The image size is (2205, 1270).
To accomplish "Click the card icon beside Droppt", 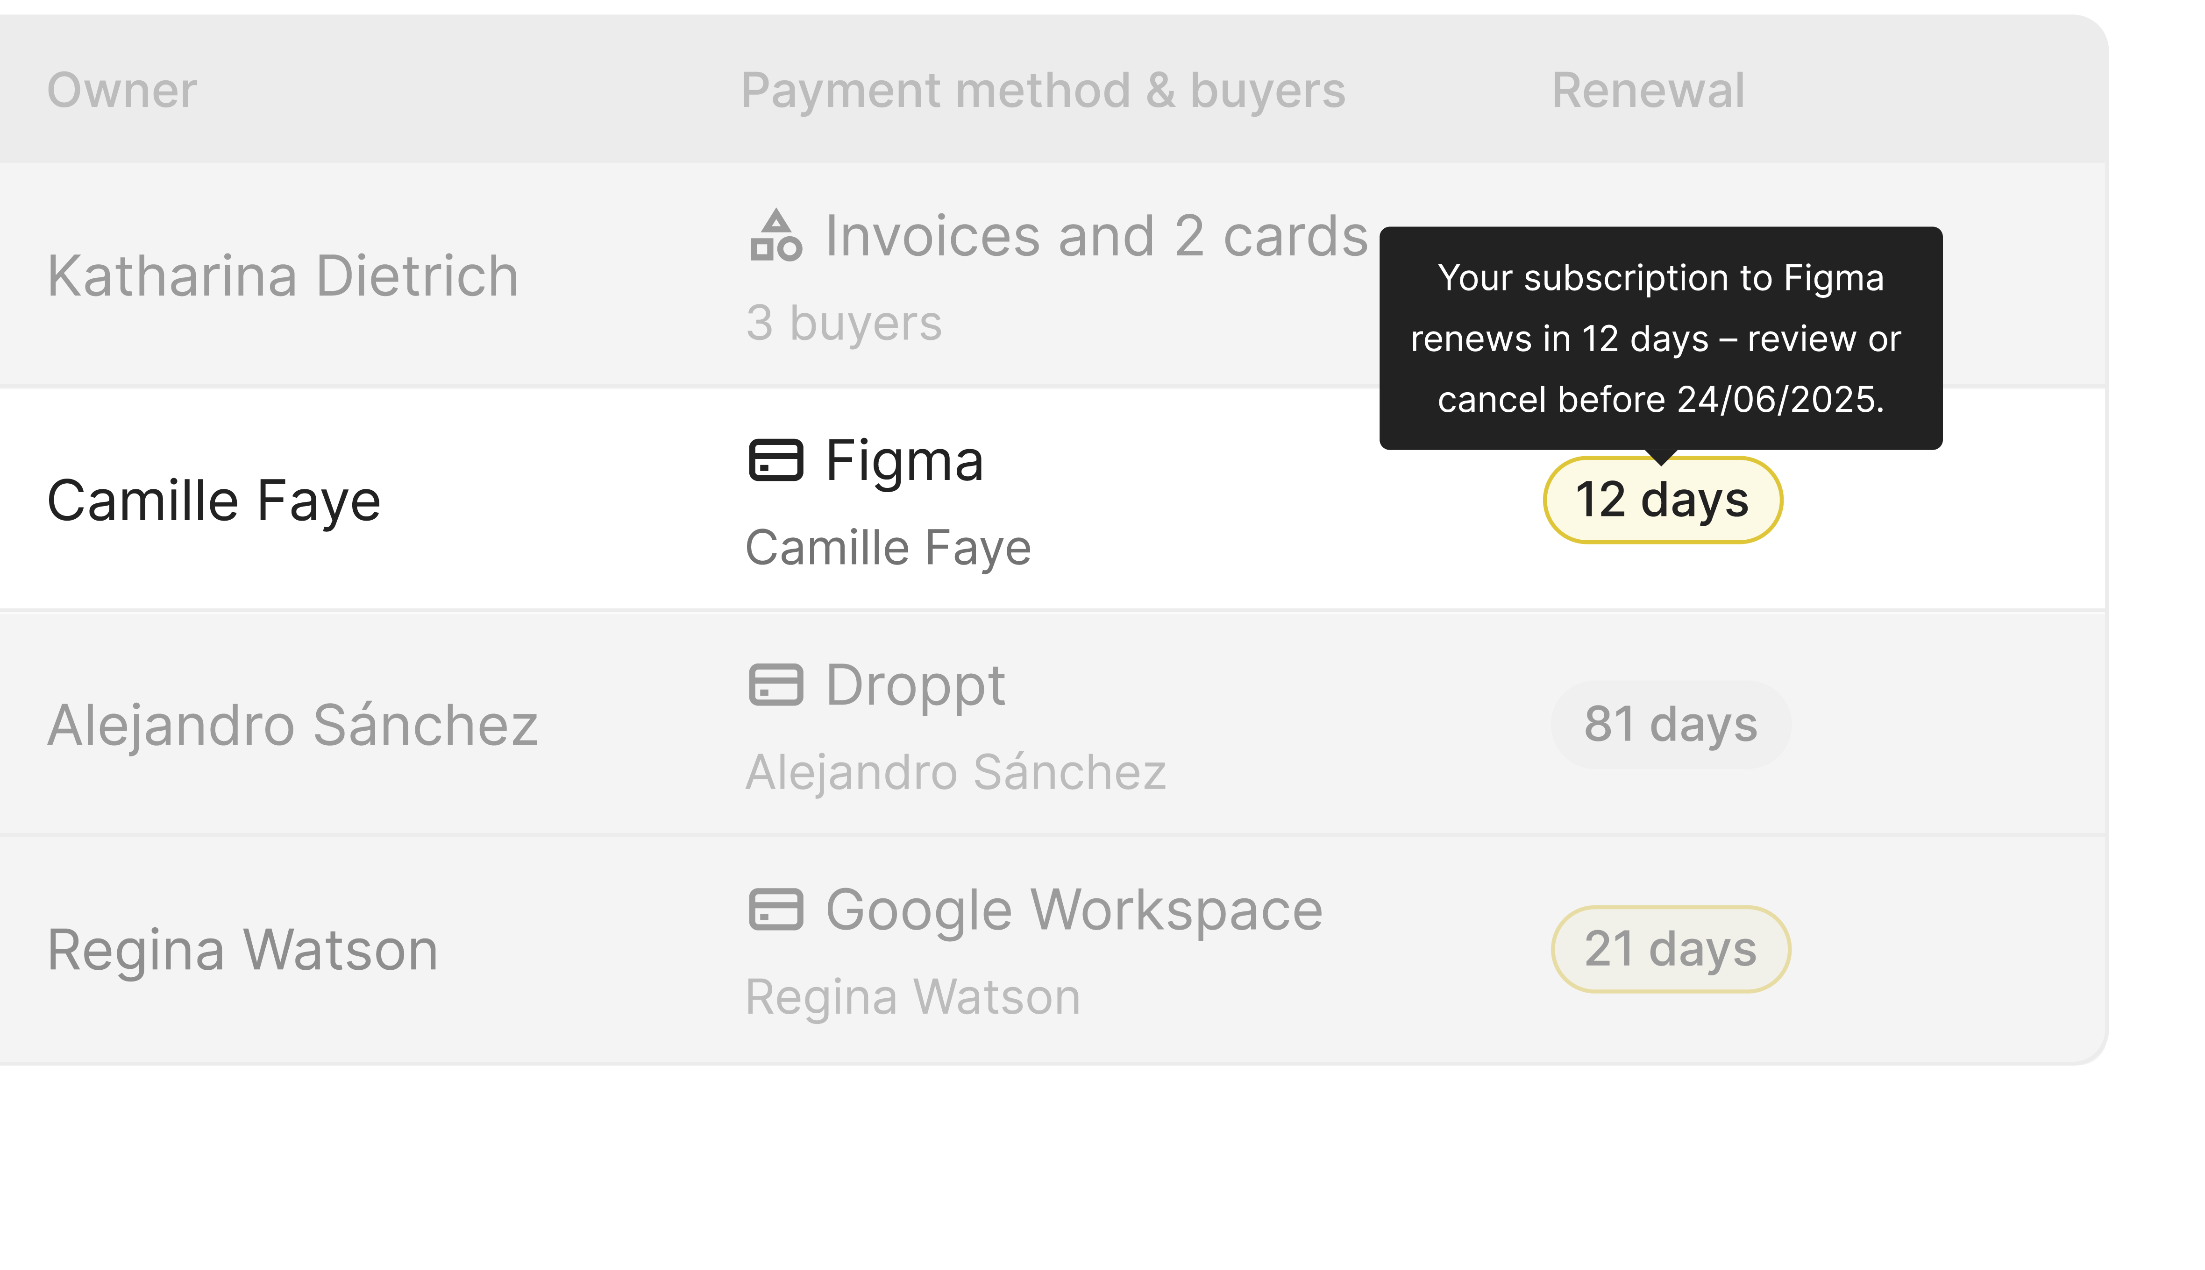I will (x=775, y=684).
